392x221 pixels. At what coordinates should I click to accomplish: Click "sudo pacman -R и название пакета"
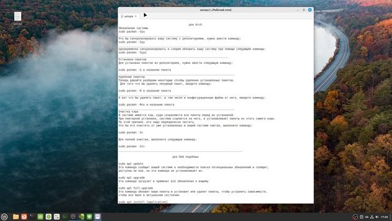point(145,91)
